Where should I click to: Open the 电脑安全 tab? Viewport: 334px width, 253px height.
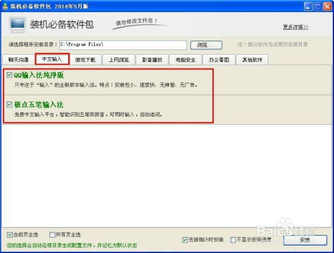[186, 59]
